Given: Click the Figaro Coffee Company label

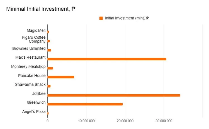Looking at the screenshot, I should 34,39.
